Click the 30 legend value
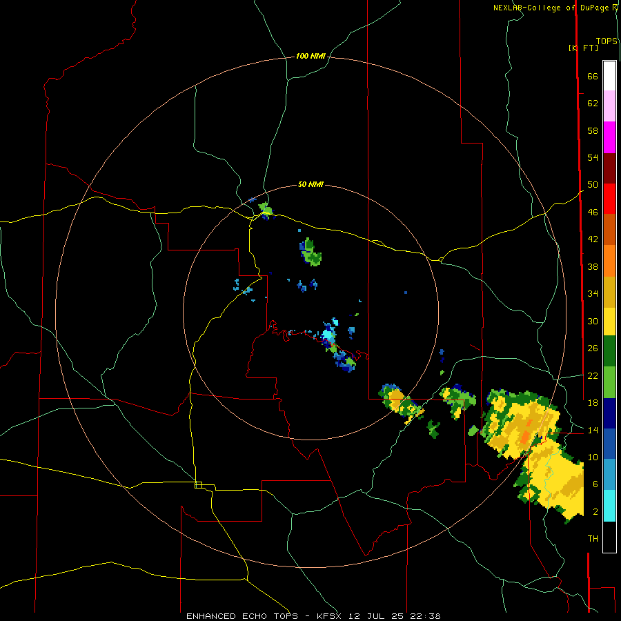This screenshot has height=621, width=621. (593, 321)
